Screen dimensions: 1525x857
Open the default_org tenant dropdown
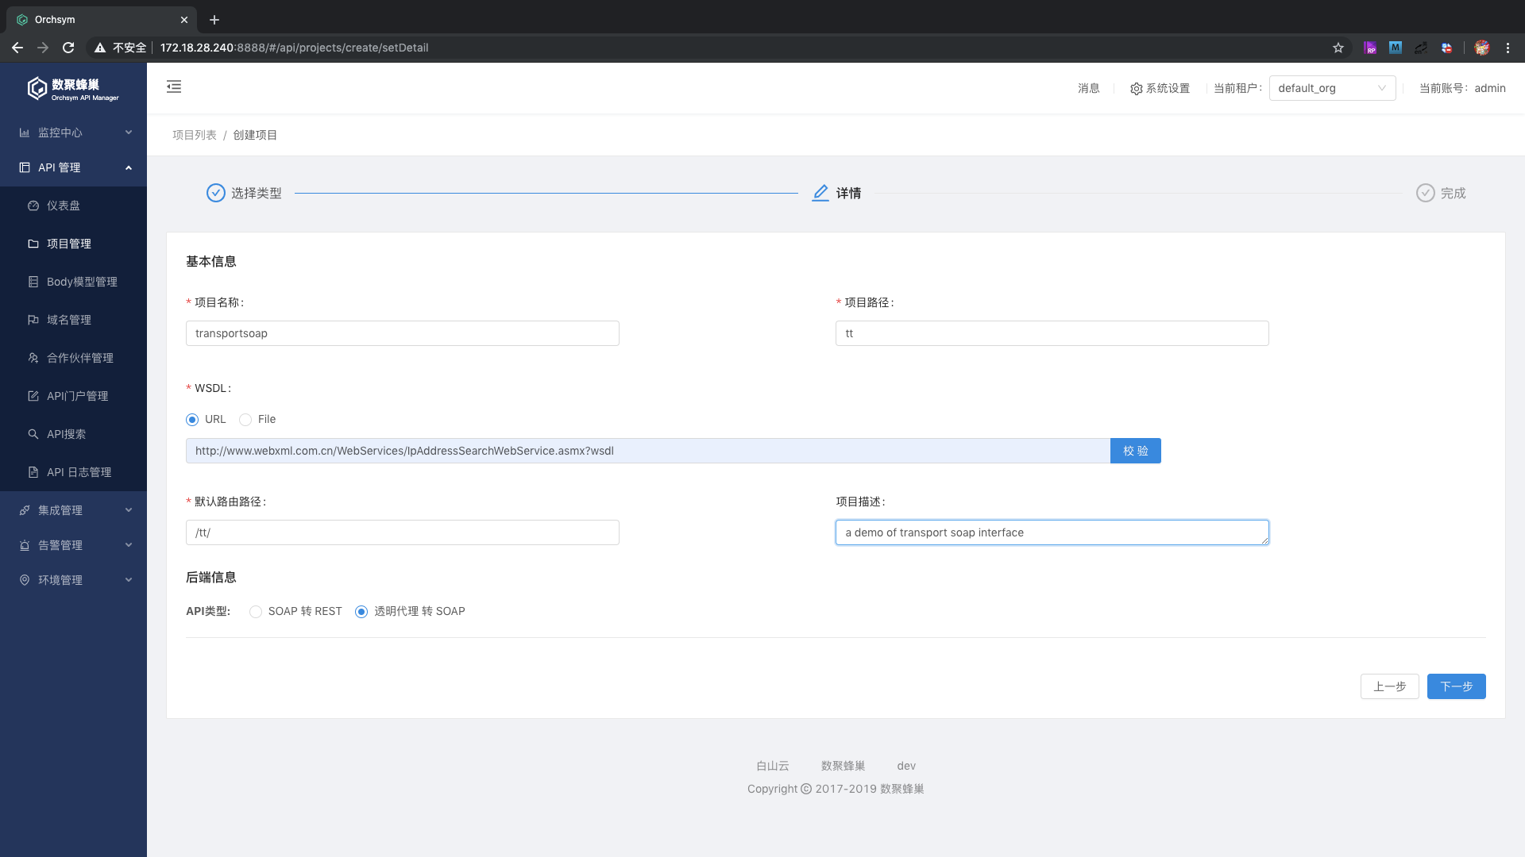point(1332,88)
